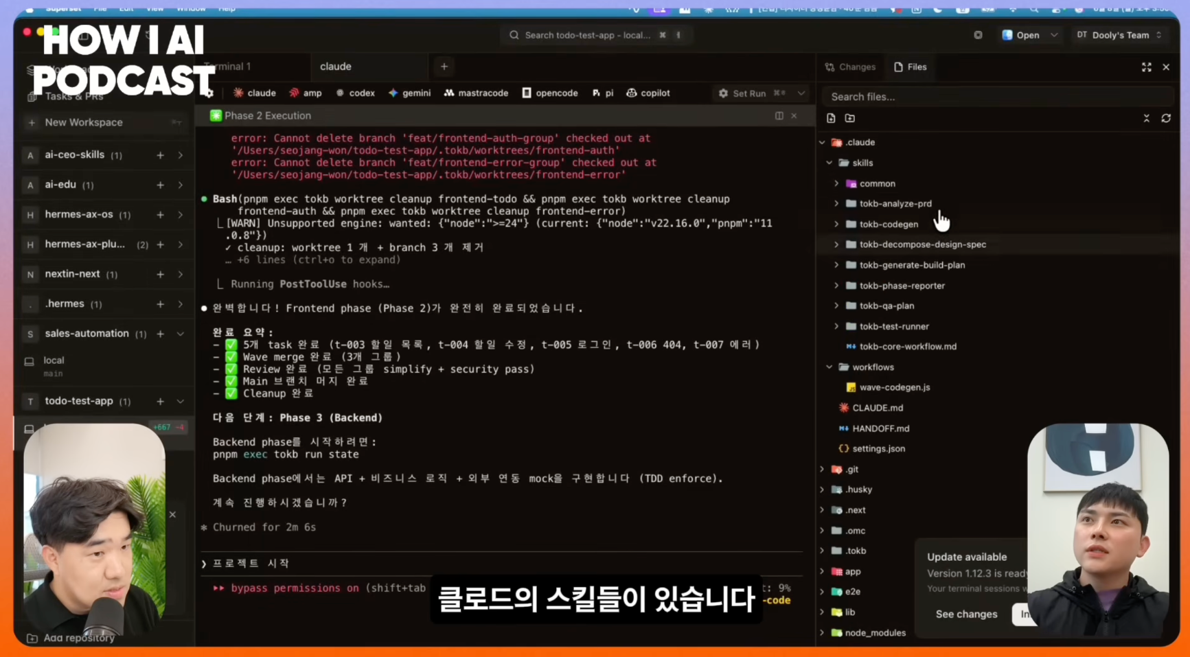The height and width of the screenshot is (657, 1190).
Task: Click the terminal prompt line '프로젝트 시작'
Action: [x=251, y=564]
